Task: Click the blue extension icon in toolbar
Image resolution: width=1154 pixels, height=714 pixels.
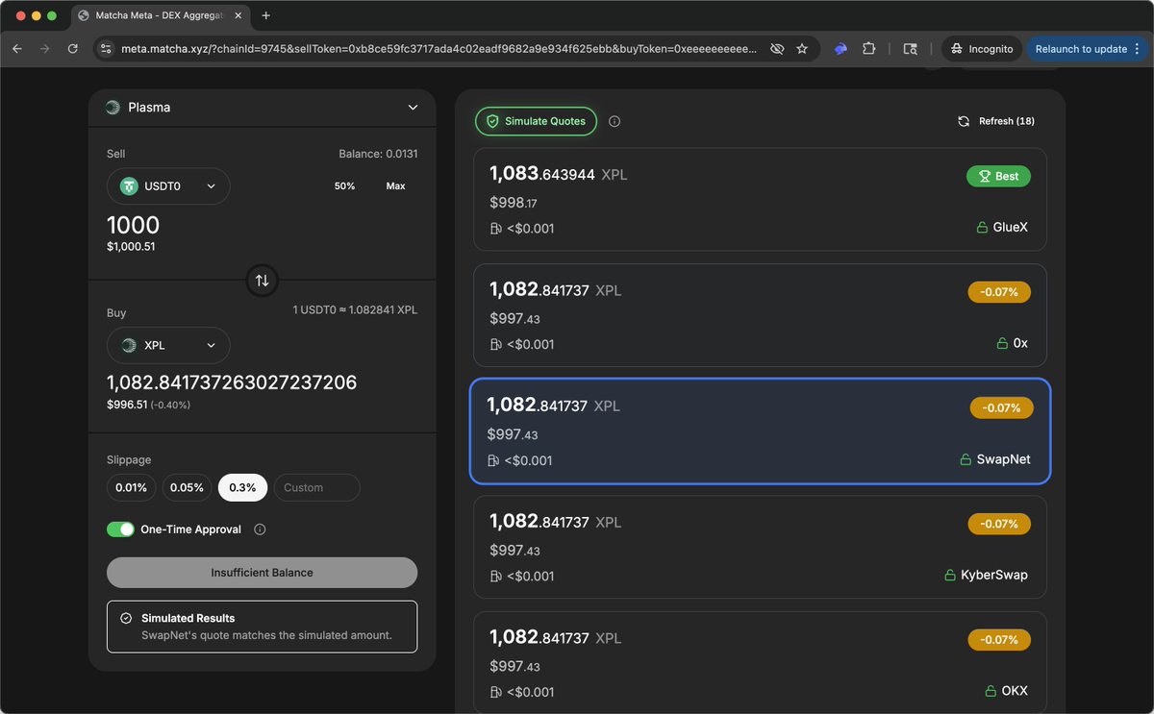Action: (x=840, y=49)
